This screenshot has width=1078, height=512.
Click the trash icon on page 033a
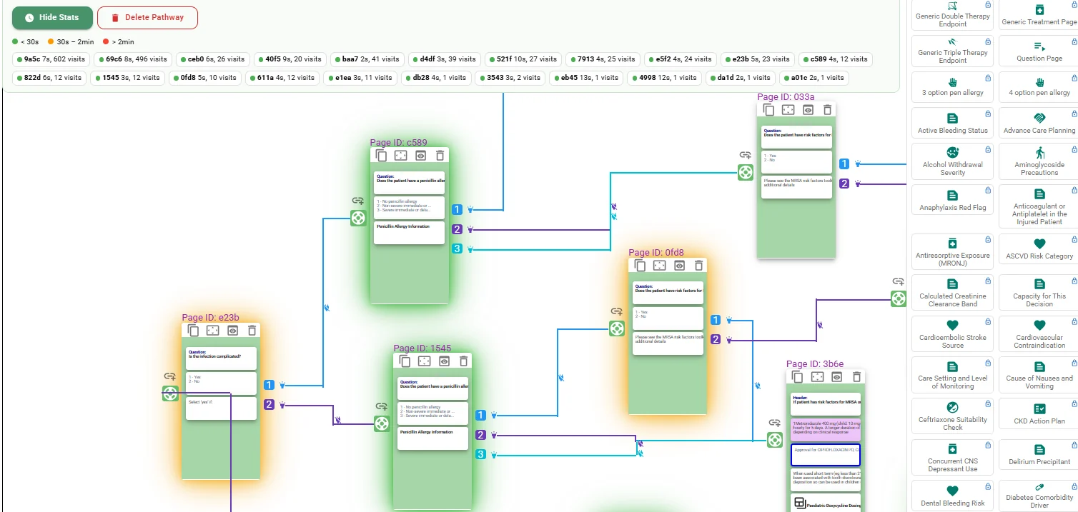click(x=828, y=109)
